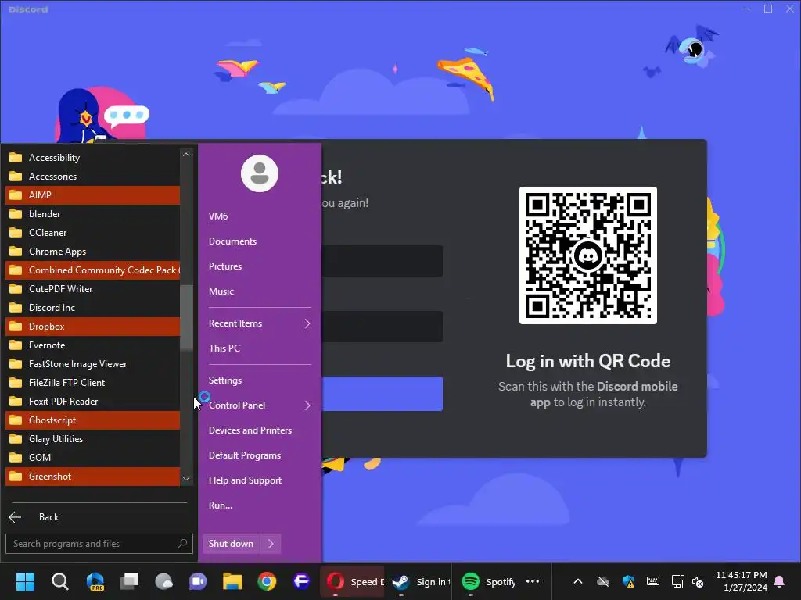
Task: Expand Shut down options arrow
Action: [x=271, y=544]
